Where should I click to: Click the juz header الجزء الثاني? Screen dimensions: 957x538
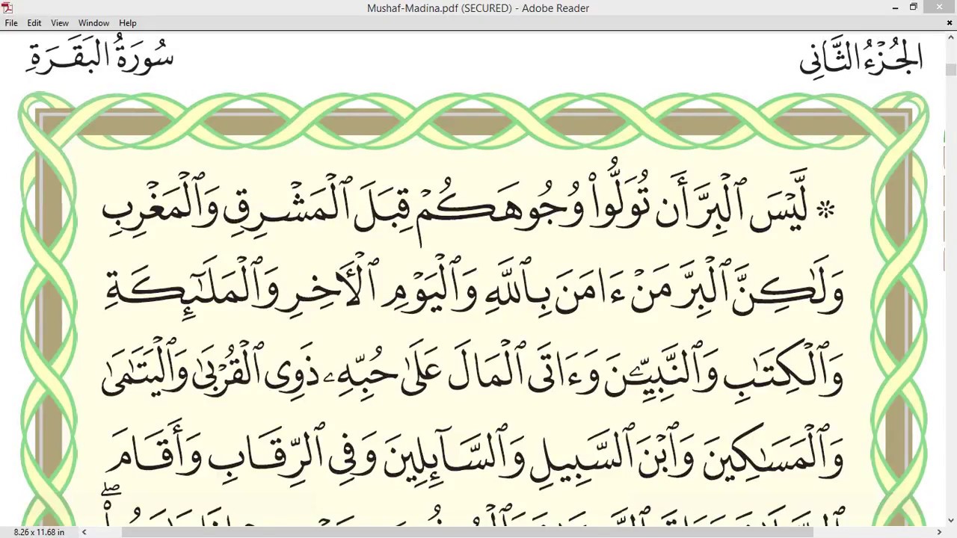click(x=861, y=57)
